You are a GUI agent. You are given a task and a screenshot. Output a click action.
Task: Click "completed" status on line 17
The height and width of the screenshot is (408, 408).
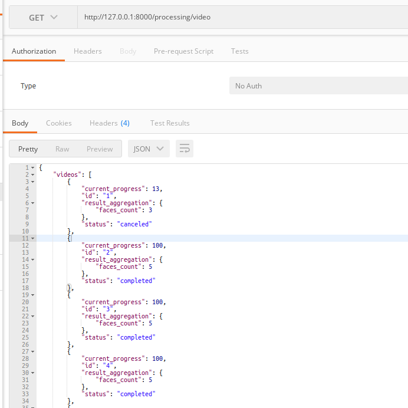(136, 281)
